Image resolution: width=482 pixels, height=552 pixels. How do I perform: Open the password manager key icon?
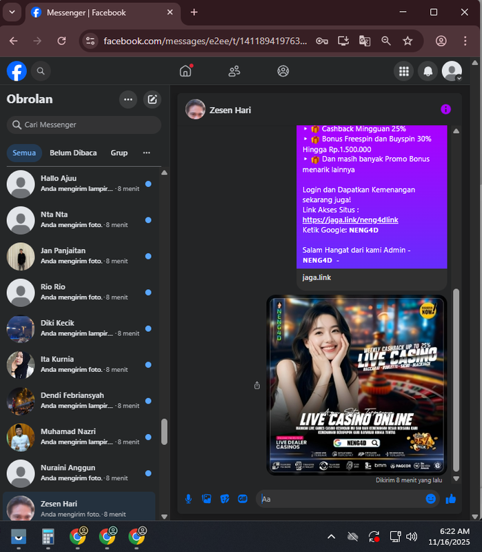tap(322, 41)
